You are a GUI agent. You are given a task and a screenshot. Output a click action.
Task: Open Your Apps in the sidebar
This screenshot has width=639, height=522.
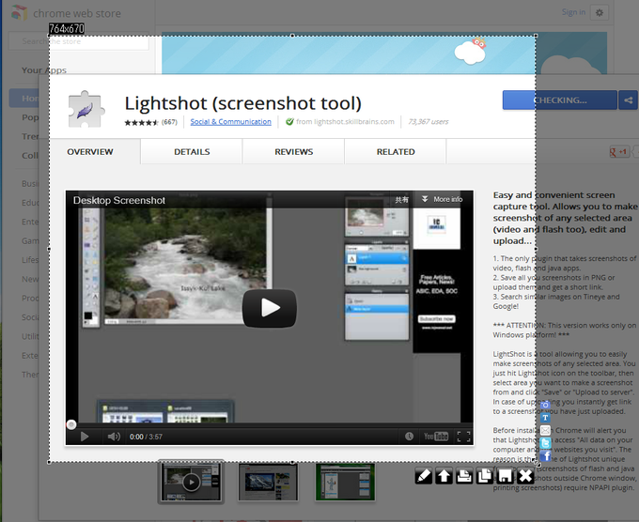[x=44, y=70]
